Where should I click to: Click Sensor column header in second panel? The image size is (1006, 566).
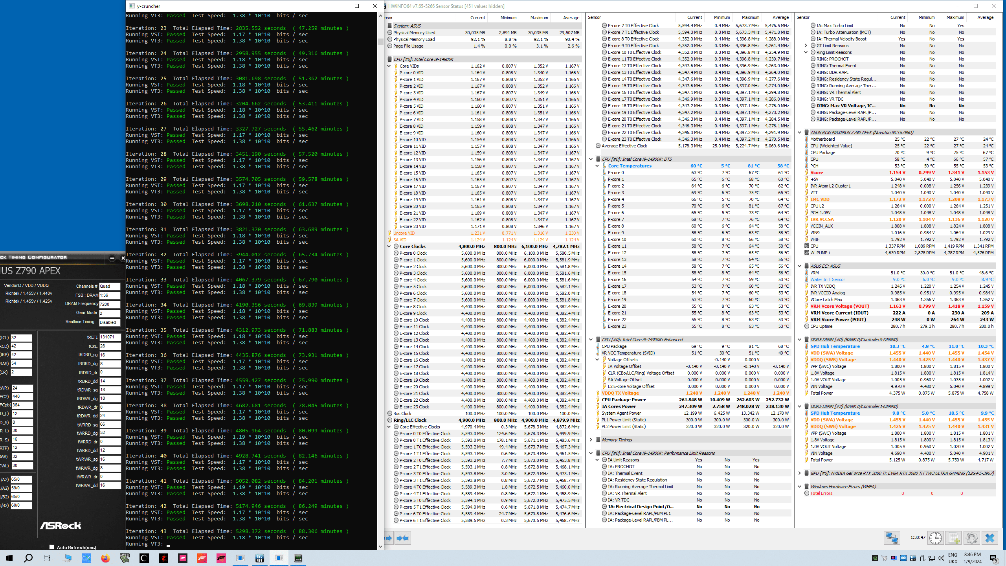click(x=631, y=17)
